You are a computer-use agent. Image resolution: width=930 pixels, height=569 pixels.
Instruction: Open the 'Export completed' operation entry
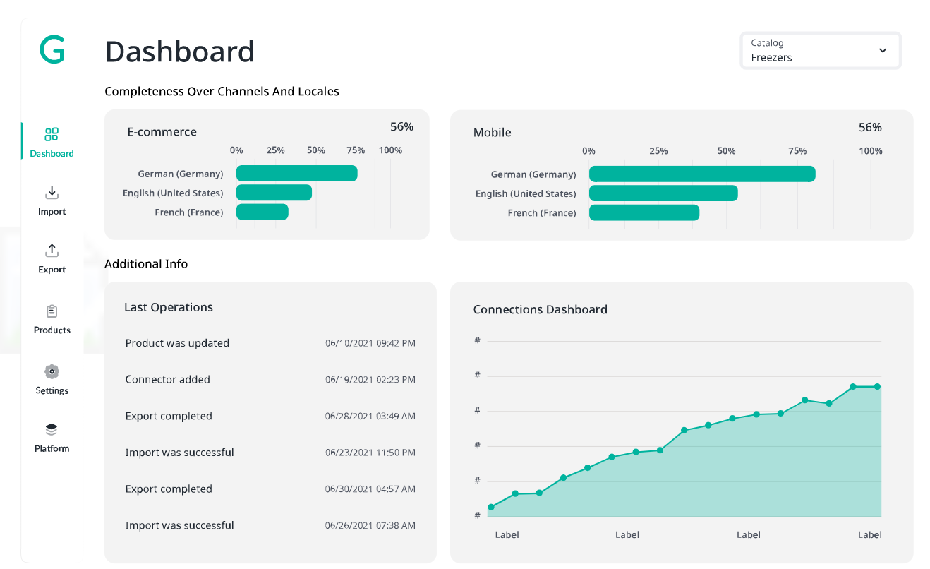[169, 416]
